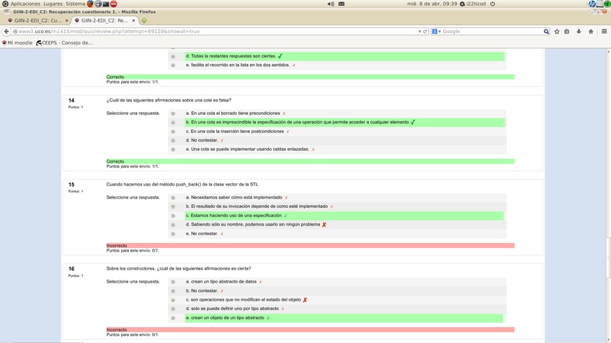The height and width of the screenshot is (343, 611).
Task: Open the Firefox hamburger menu
Action: tap(604, 32)
